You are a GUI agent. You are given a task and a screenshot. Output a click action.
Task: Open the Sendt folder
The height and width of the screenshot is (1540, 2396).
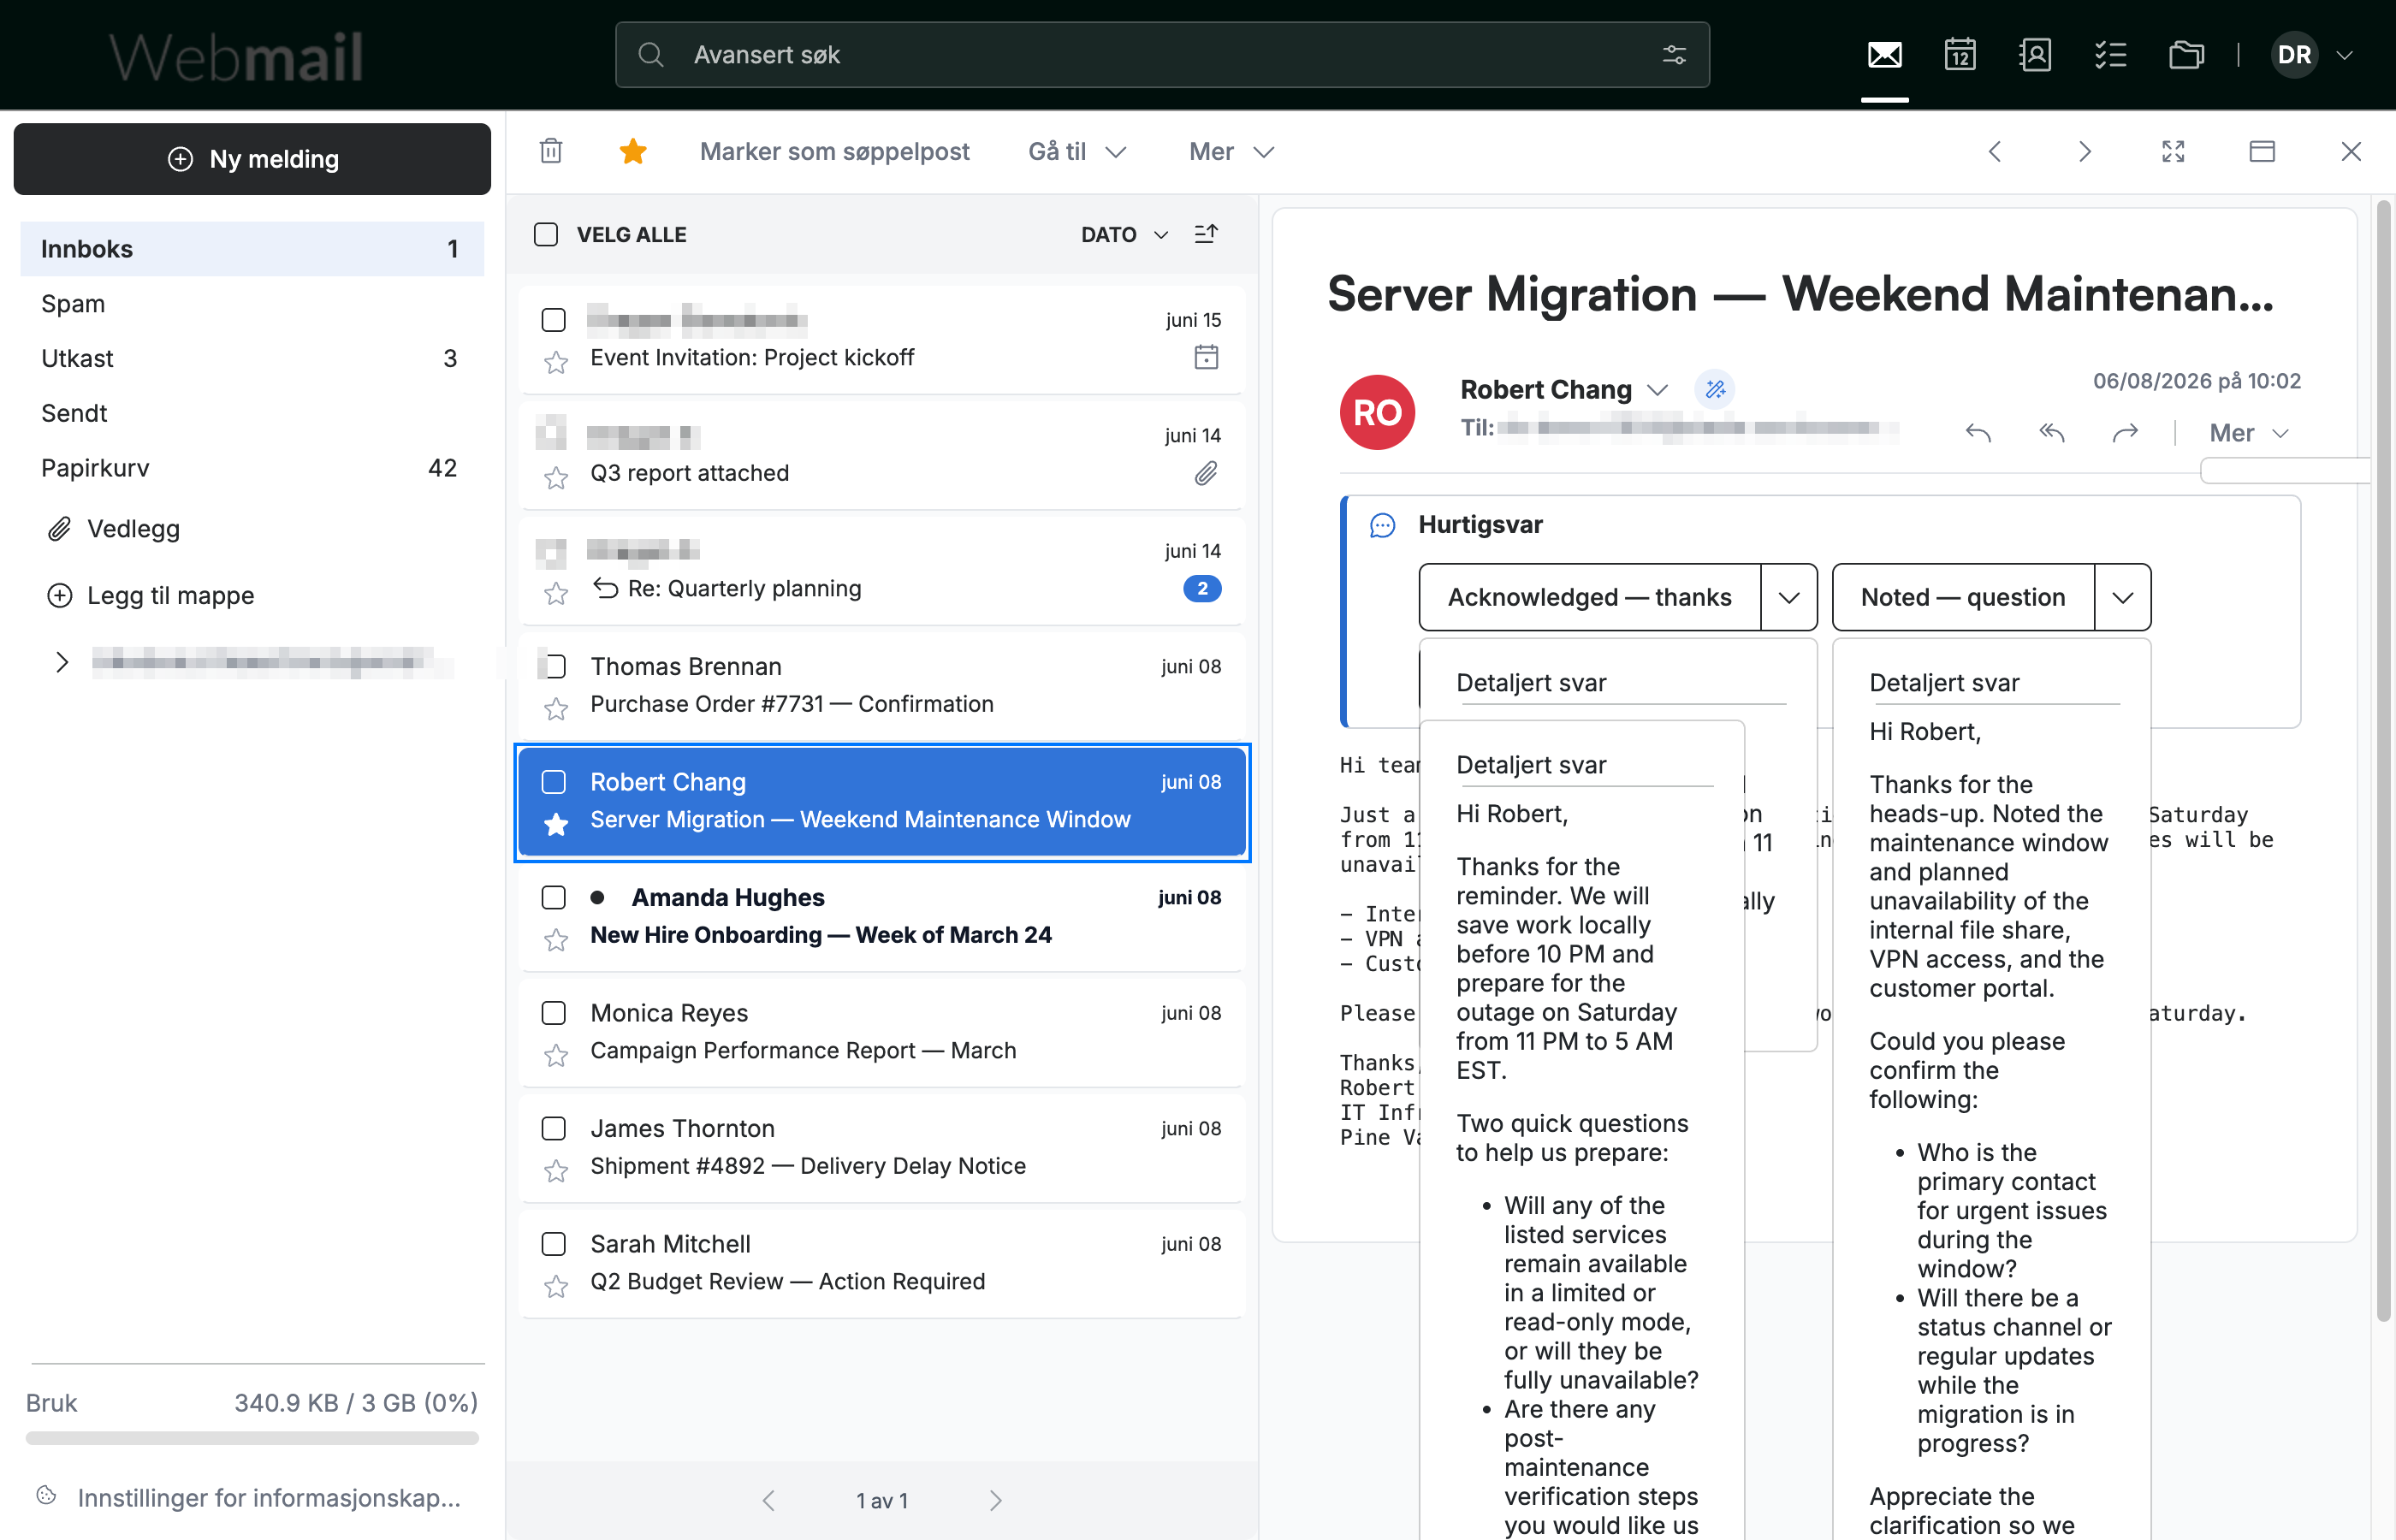pos(252,413)
